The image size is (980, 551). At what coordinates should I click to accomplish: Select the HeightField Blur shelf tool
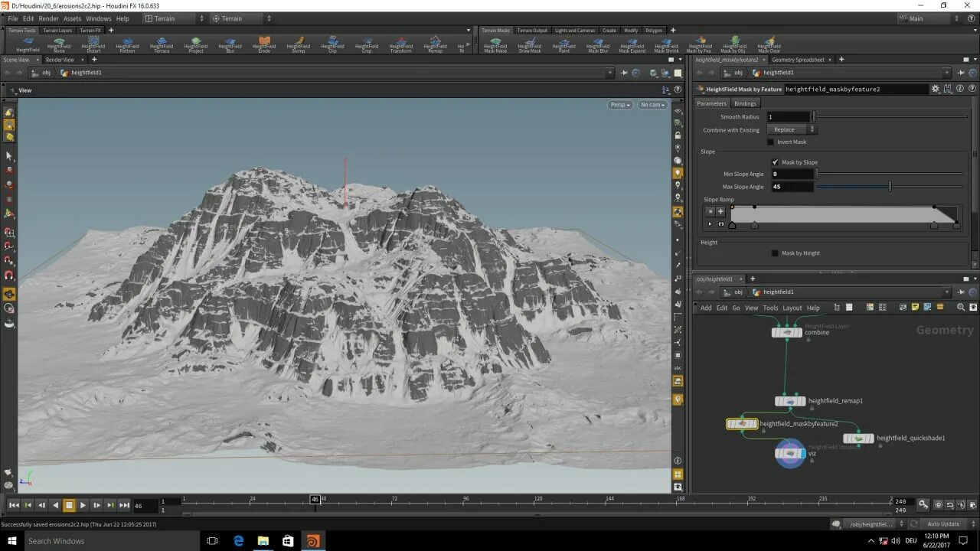(230, 45)
